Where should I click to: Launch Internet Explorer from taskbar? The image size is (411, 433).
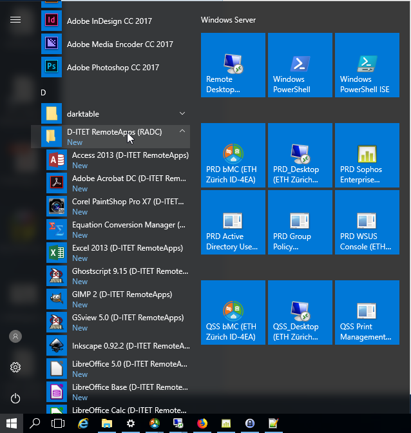[x=83, y=423]
